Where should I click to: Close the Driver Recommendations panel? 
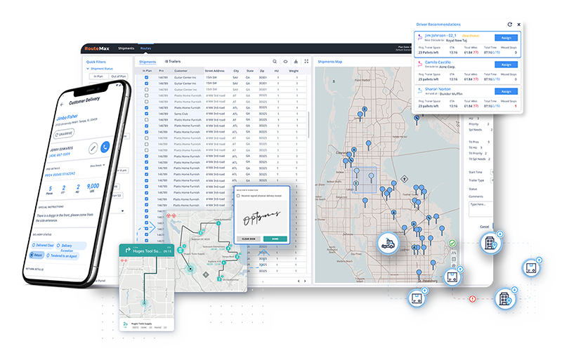518,25
